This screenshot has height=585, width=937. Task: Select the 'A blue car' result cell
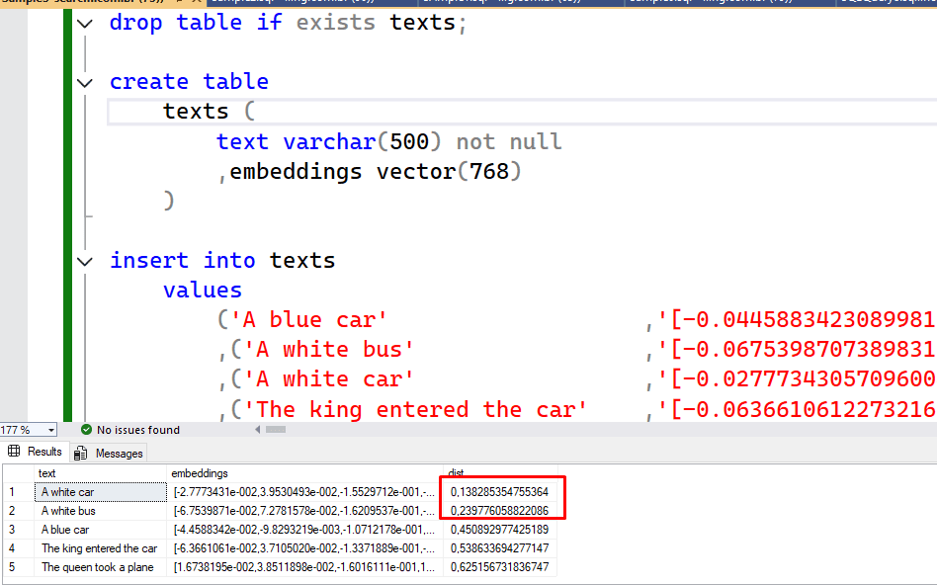coord(101,530)
